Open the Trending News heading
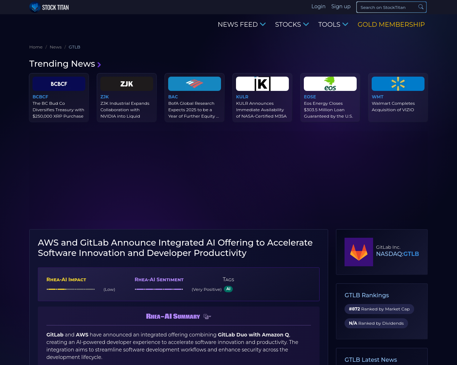The width and height of the screenshot is (457, 365). pos(62,64)
